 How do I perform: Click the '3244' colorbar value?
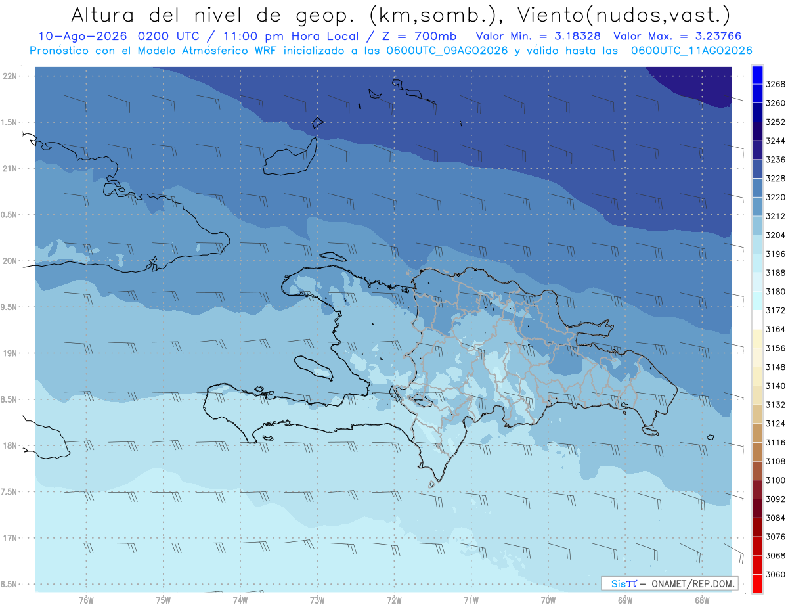[x=776, y=141]
